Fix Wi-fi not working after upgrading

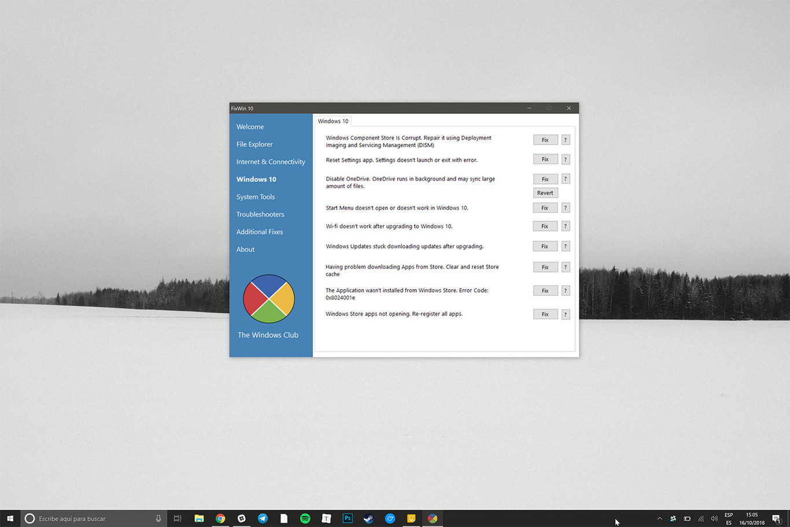pyautogui.click(x=545, y=226)
